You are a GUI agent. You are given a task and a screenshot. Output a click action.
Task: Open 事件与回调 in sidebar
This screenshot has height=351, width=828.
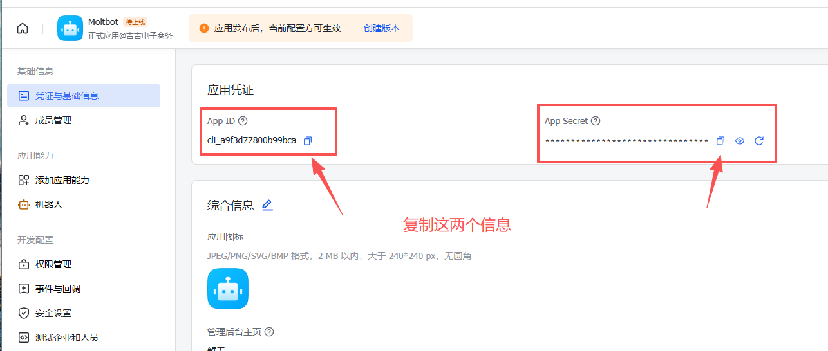84,289
